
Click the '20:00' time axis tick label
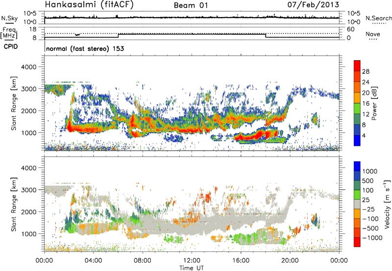[290, 261]
